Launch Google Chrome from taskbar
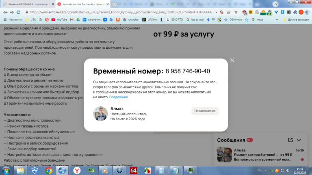Screen dimensions: 312x175 coord(49,171)
